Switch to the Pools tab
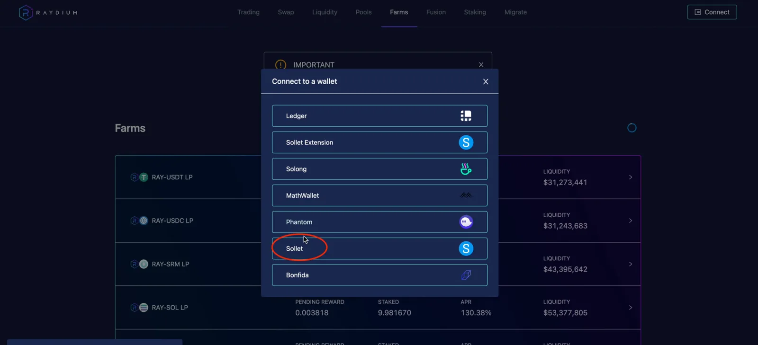Viewport: 758px width, 345px height. point(363,12)
